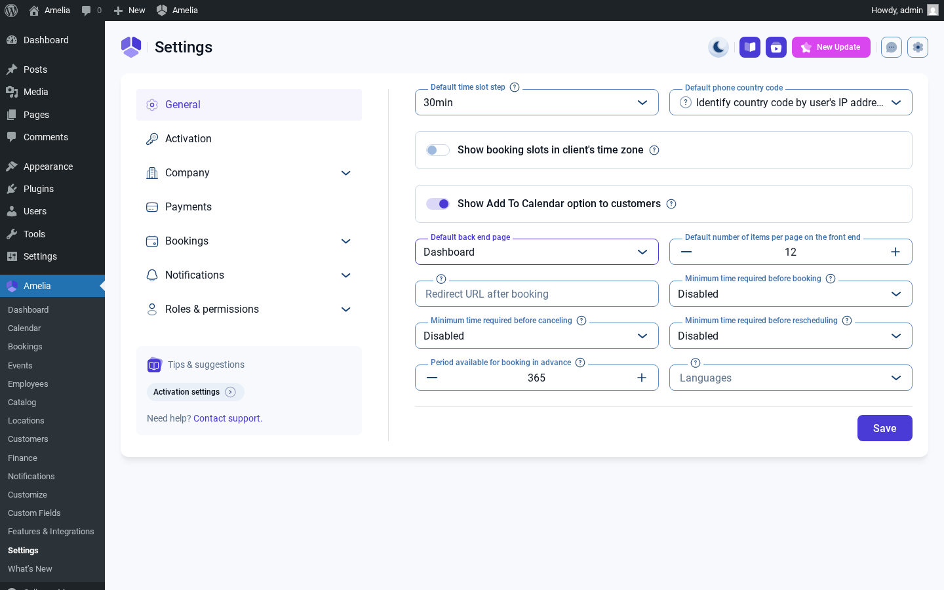Open Features & Integrations in Amelia submenu
The image size is (944, 590).
tap(52, 531)
